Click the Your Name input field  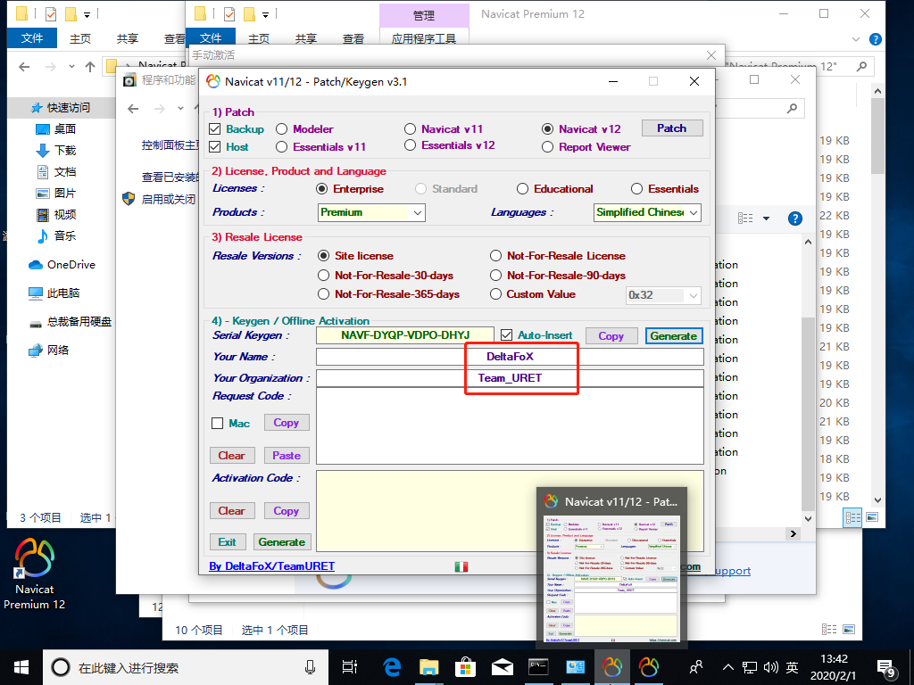[x=510, y=357]
